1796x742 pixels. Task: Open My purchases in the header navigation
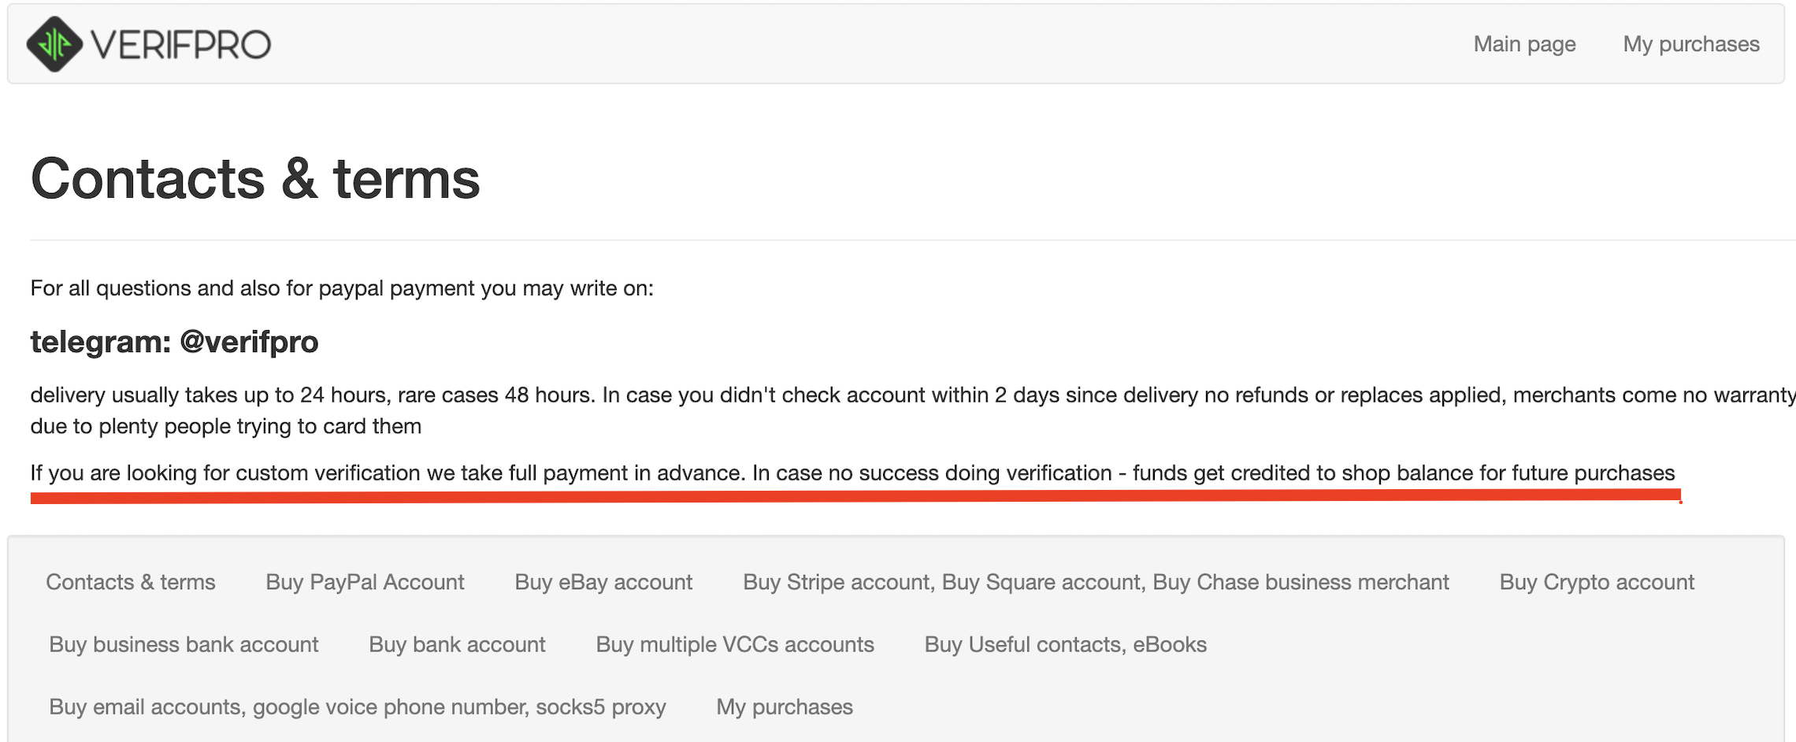click(1690, 44)
